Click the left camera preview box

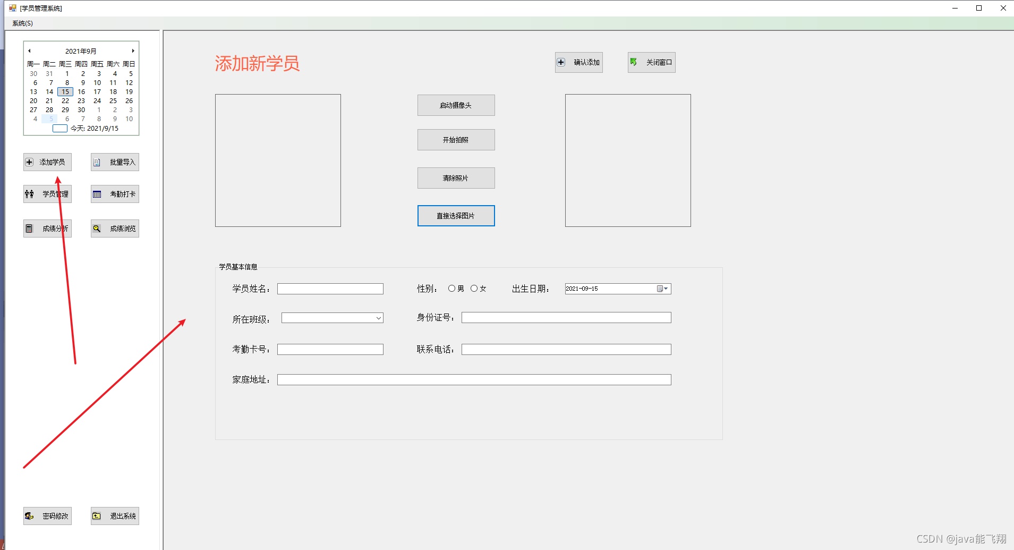(x=278, y=160)
